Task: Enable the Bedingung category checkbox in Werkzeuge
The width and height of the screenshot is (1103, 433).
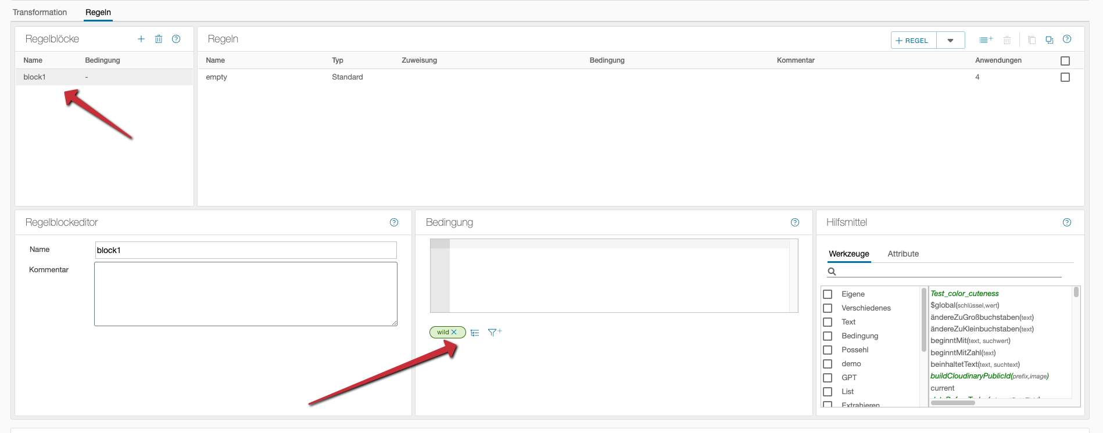Action: pyautogui.click(x=828, y=336)
